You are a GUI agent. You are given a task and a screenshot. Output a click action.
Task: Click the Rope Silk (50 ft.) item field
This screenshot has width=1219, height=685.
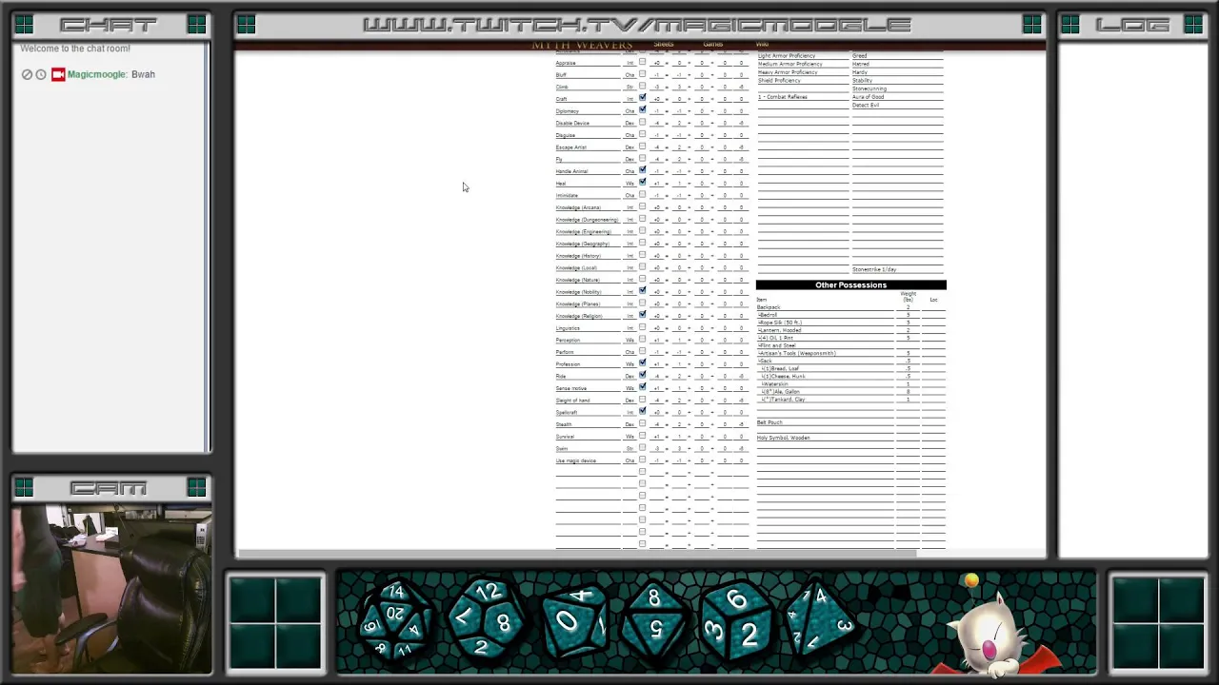point(825,323)
